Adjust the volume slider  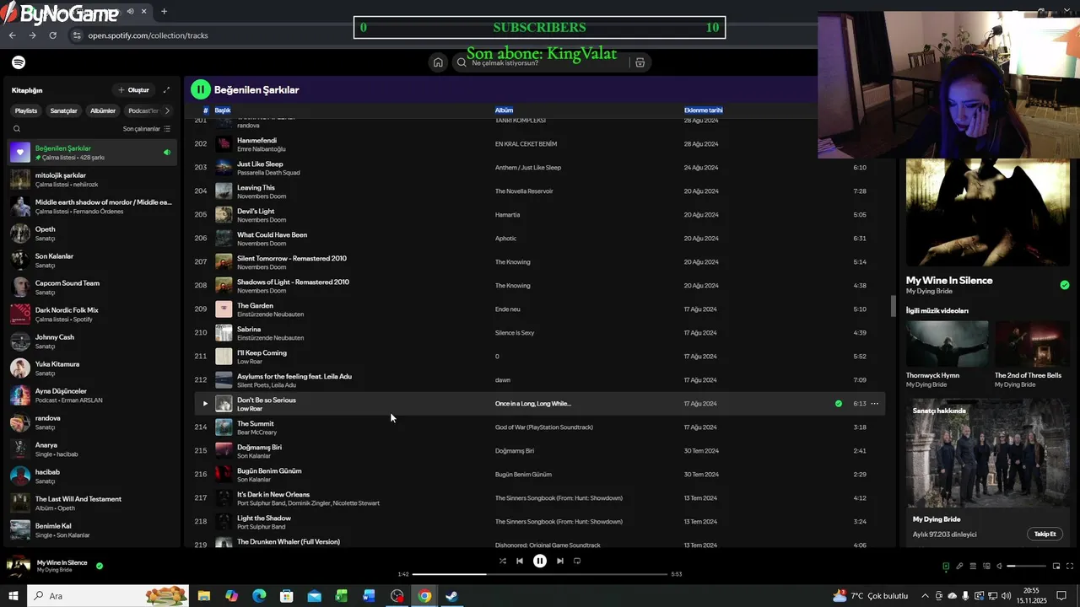point(1027,567)
